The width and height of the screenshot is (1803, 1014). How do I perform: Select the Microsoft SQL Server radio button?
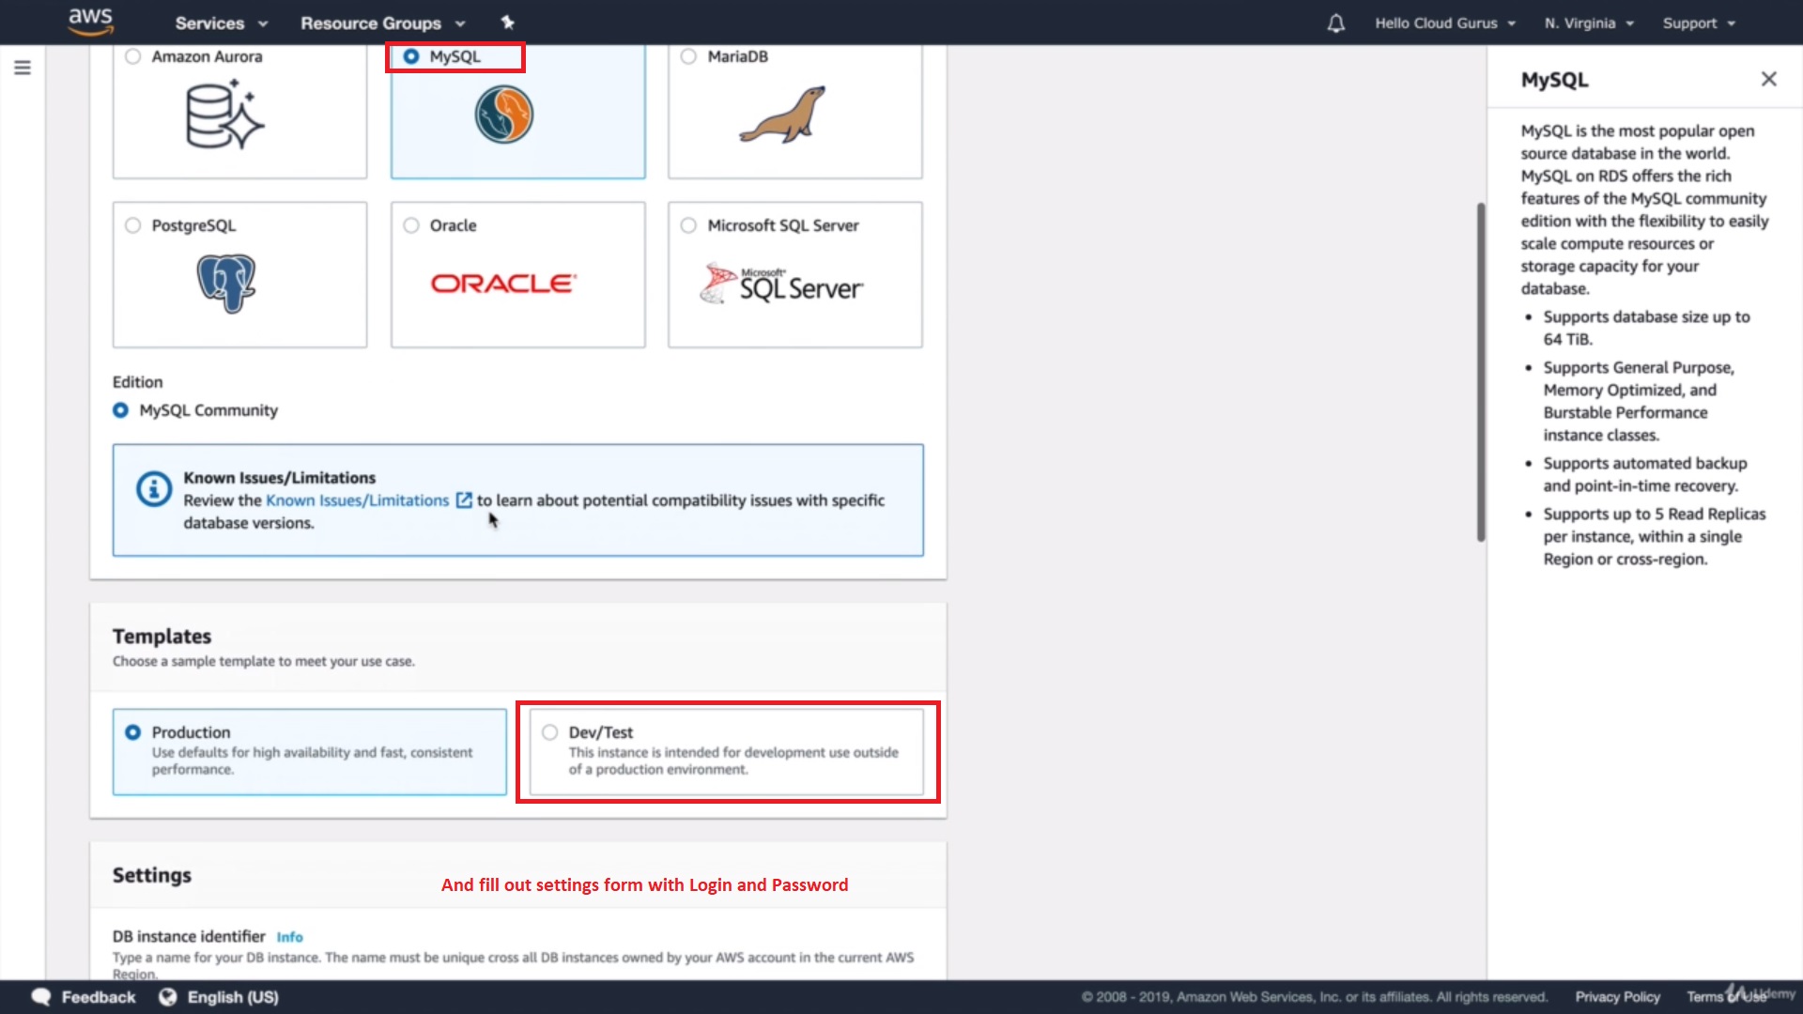(688, 225)
